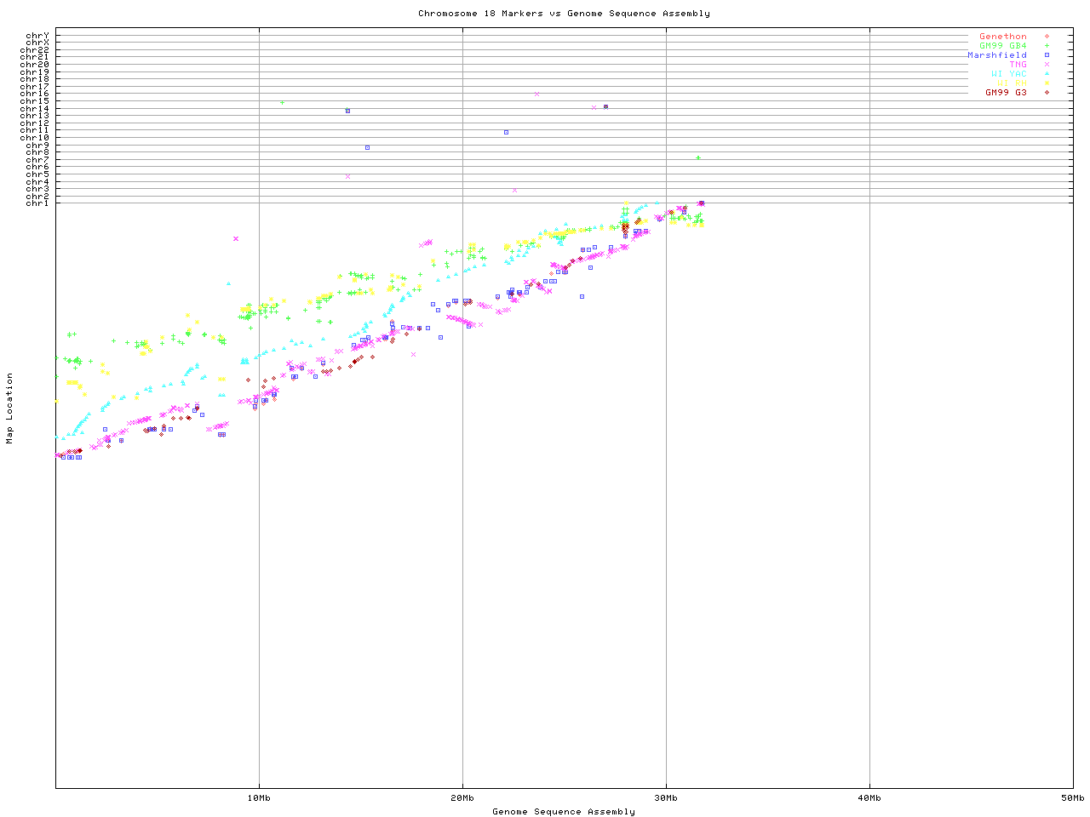1090x817 pixels.
Task: Click the cyan triangle WI YAC legend symbol
Action: pos(1047,74)
